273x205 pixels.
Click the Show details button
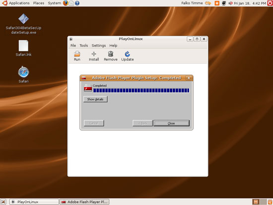tap(95, 99)
